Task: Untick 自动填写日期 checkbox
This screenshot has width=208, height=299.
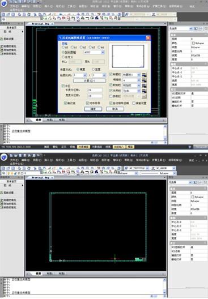Action: point(111,103)
